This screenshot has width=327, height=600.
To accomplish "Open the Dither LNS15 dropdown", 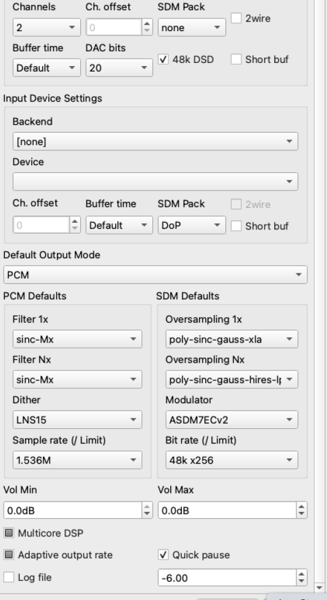I will point(77,420).
